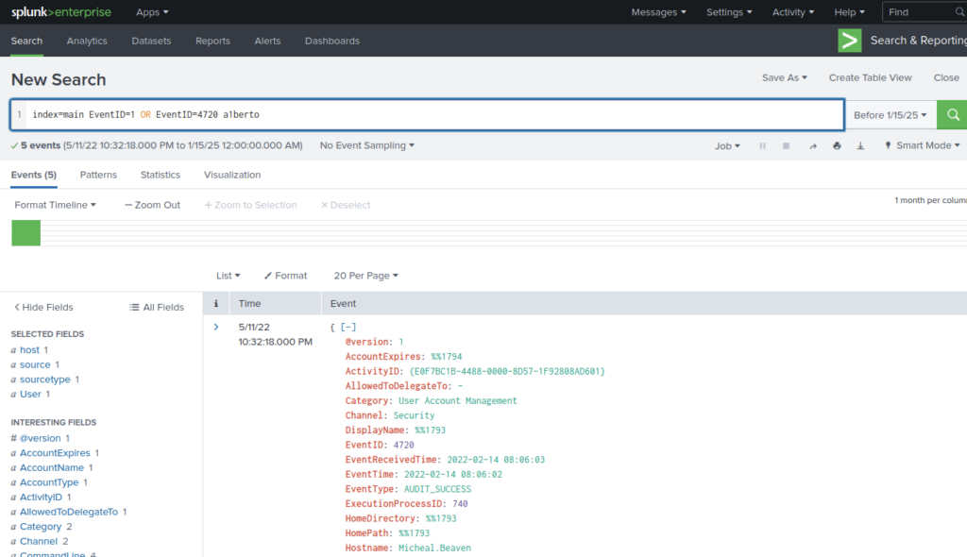Go to the Reports nav tab
The image size is (967, 557).
[x=212, y=41]
